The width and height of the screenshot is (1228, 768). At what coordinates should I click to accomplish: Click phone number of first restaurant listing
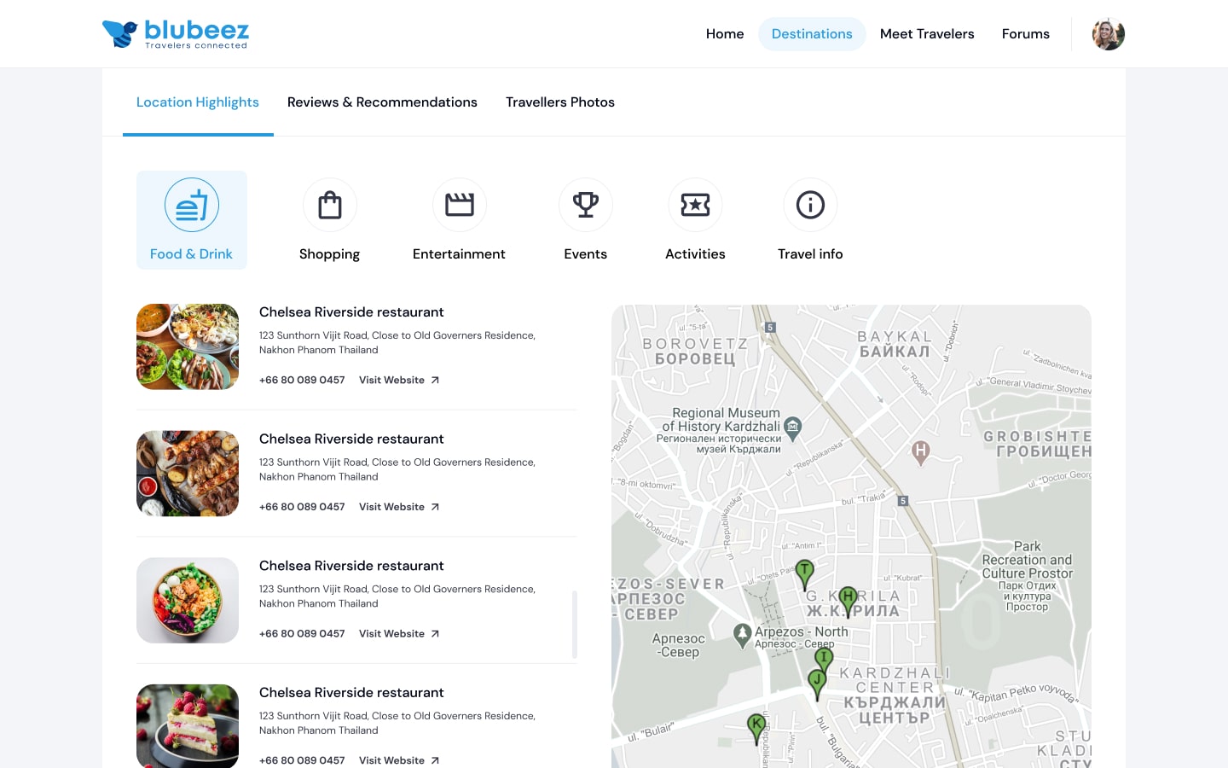302,381
